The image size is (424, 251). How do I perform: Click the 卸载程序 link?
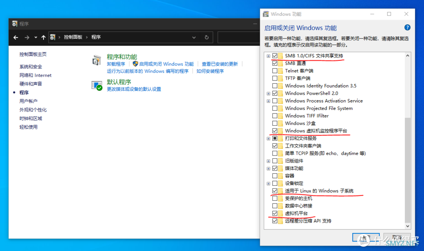(116, 64)
